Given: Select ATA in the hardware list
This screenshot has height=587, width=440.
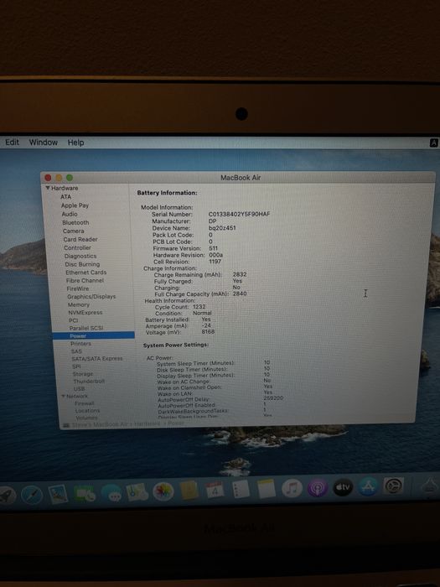Looking at the screenshot, I should pos(66,196).
